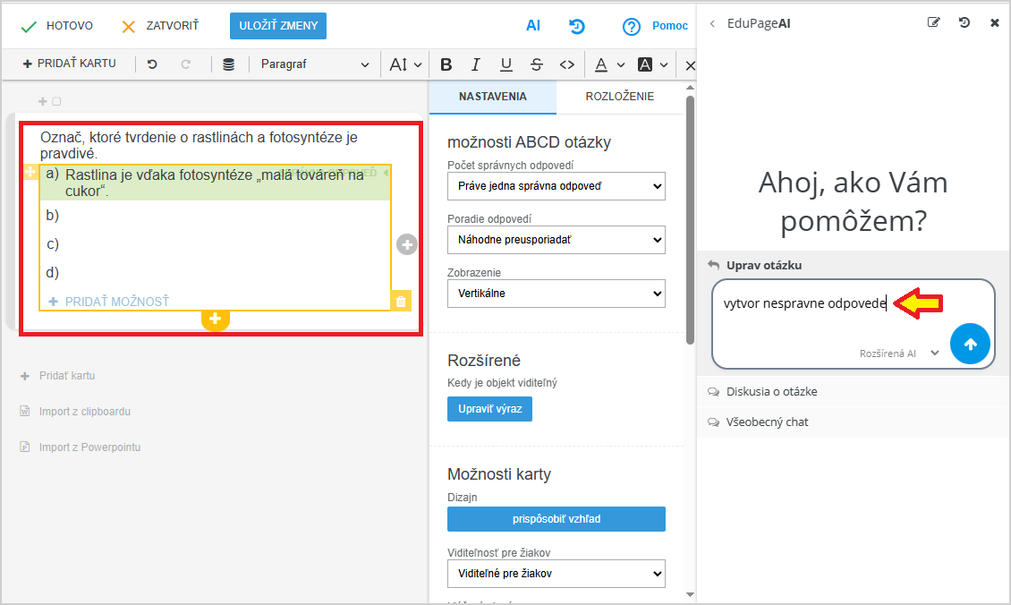Screen dimensions: 1011x605
Task: Delete answer block with trash icon
Action: 401,302
